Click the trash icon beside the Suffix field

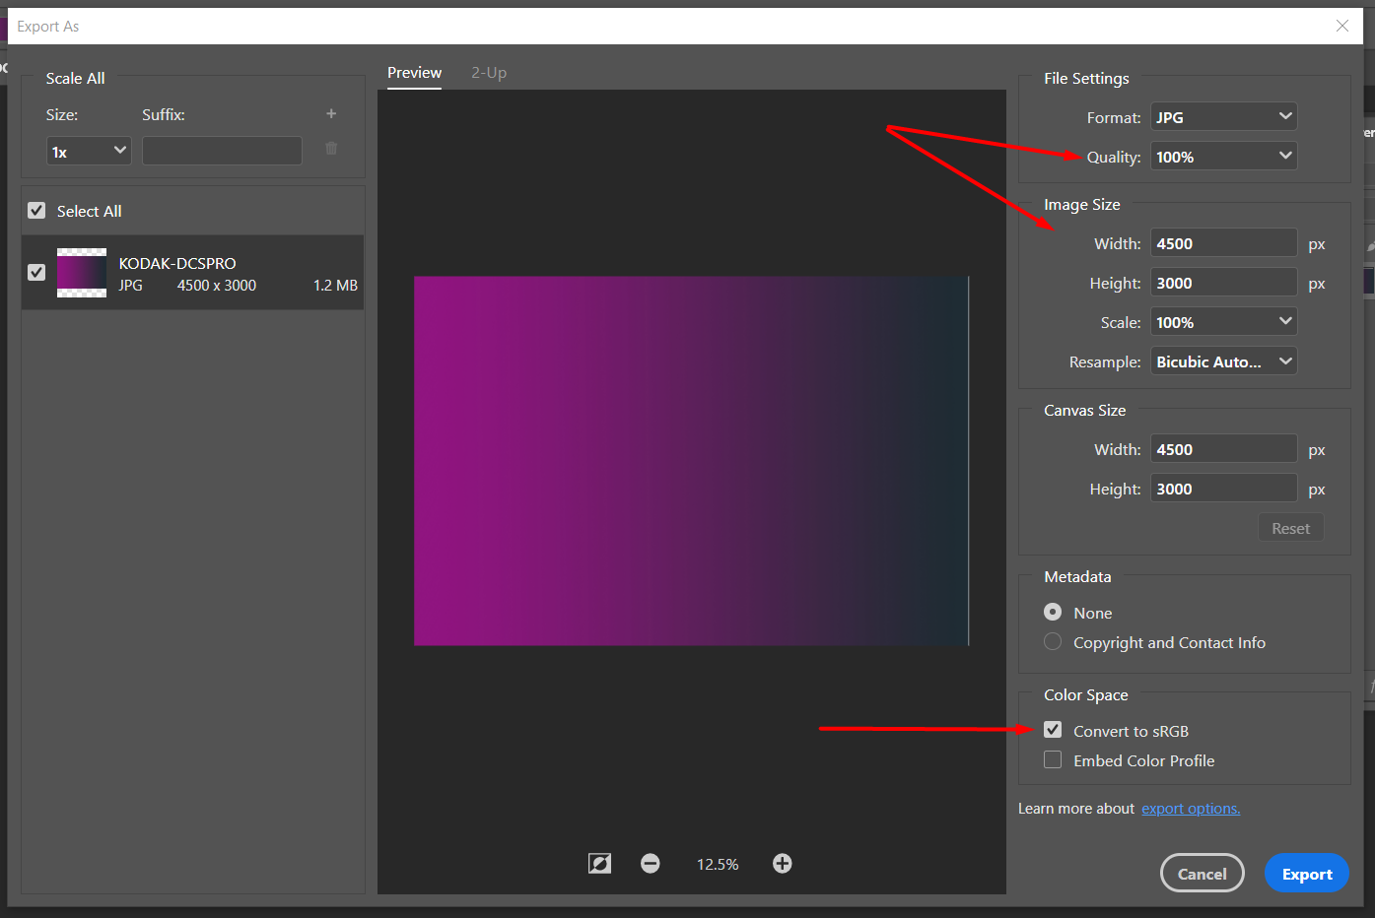[331, 149]
